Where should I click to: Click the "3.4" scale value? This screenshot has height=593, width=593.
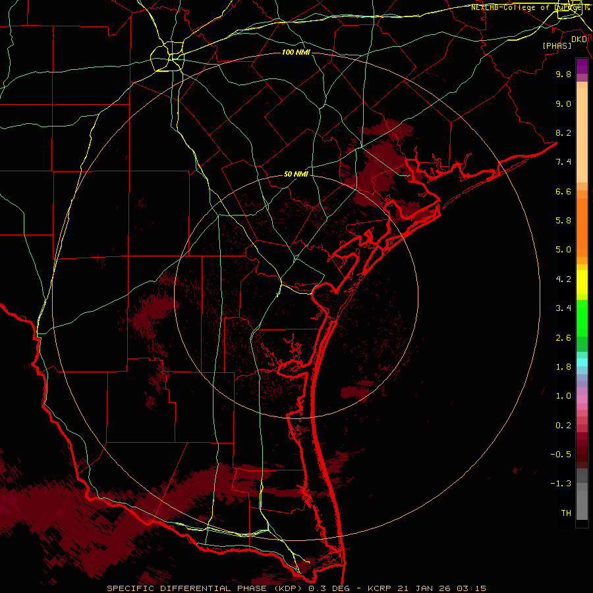click(x=563, y=308)
